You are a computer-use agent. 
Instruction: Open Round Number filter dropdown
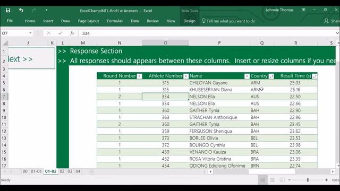(139, 76)
